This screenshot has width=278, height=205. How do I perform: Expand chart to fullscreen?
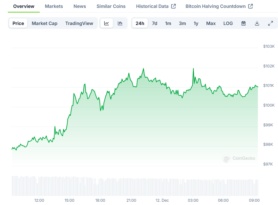coord(270,23)
